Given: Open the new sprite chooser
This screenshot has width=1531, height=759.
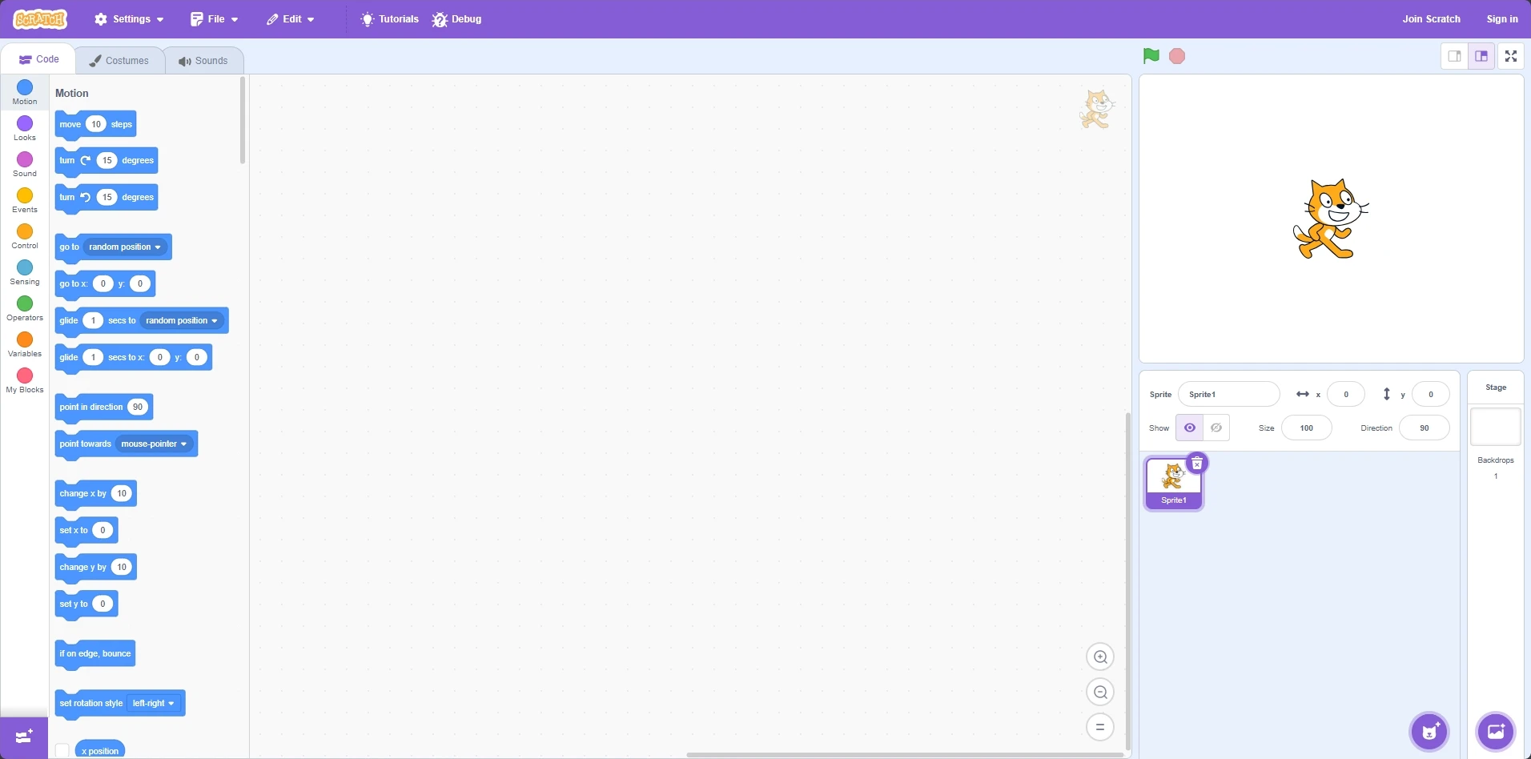Looking at the screenshot, I should (1429, 731).
